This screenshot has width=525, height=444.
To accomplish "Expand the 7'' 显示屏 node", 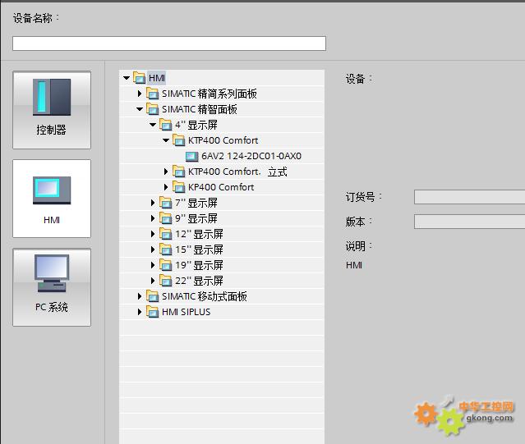I will pos(153,203).
